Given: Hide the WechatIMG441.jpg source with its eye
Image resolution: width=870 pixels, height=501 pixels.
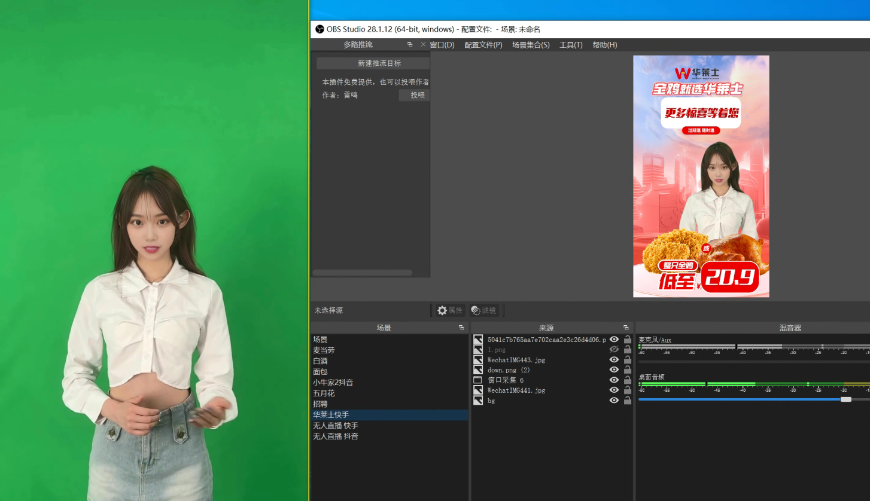Looking at the screenshot, I should click(x=614, y=390).
